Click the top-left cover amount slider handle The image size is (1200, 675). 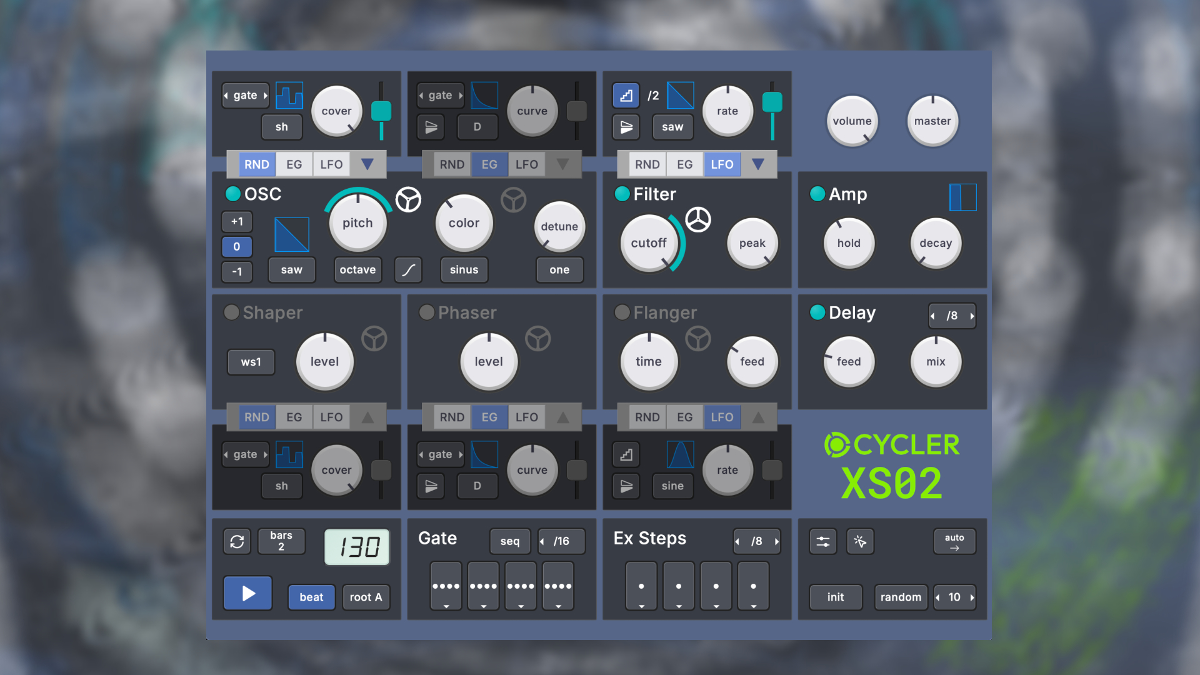[381, 111]
